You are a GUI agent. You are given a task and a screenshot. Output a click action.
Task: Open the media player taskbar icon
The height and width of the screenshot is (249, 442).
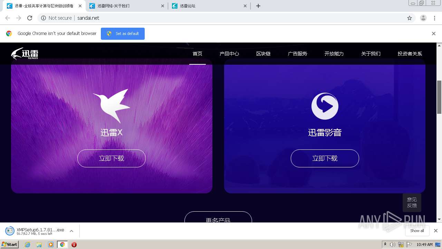point(51,245)
